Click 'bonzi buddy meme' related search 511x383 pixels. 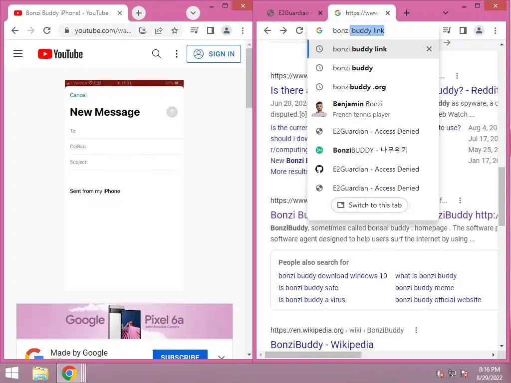424,288
